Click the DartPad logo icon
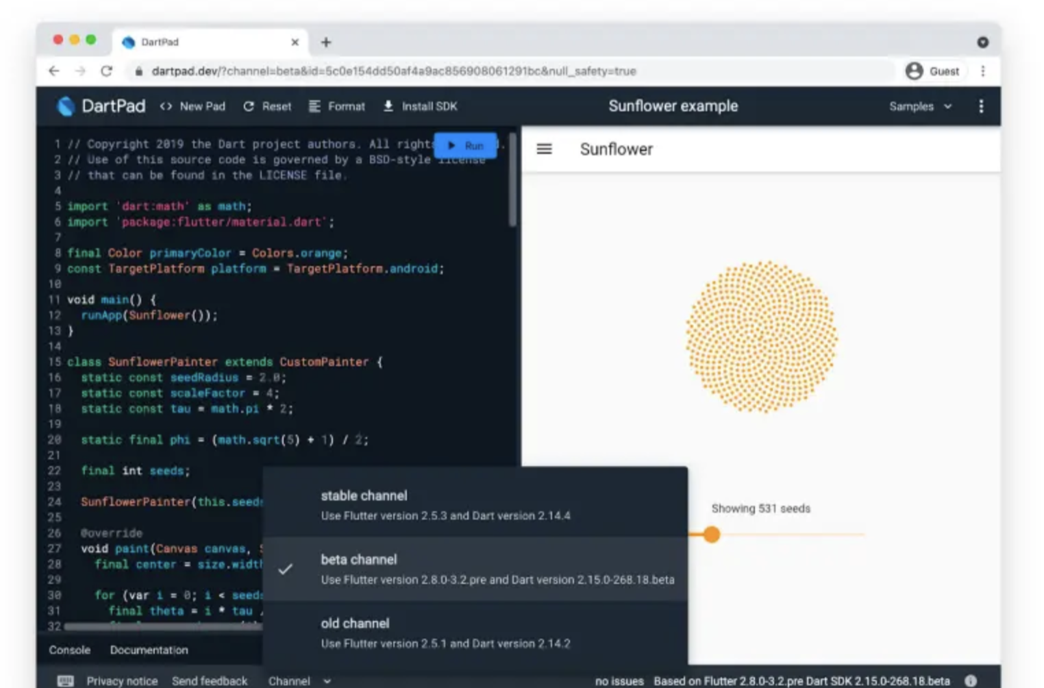Screen dimensions: 1044x688 (x=66, y=106)
